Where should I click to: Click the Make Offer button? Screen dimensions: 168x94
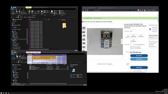(139, 67)
